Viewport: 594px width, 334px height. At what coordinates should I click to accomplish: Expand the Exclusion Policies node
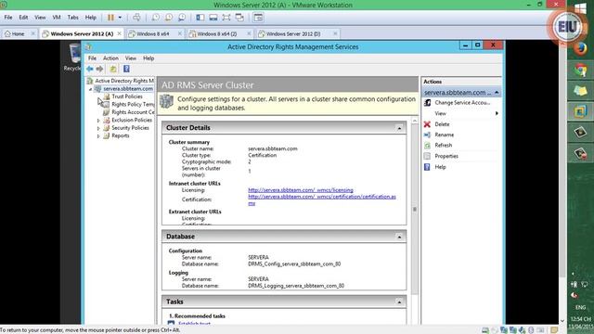tap(98, 120)
